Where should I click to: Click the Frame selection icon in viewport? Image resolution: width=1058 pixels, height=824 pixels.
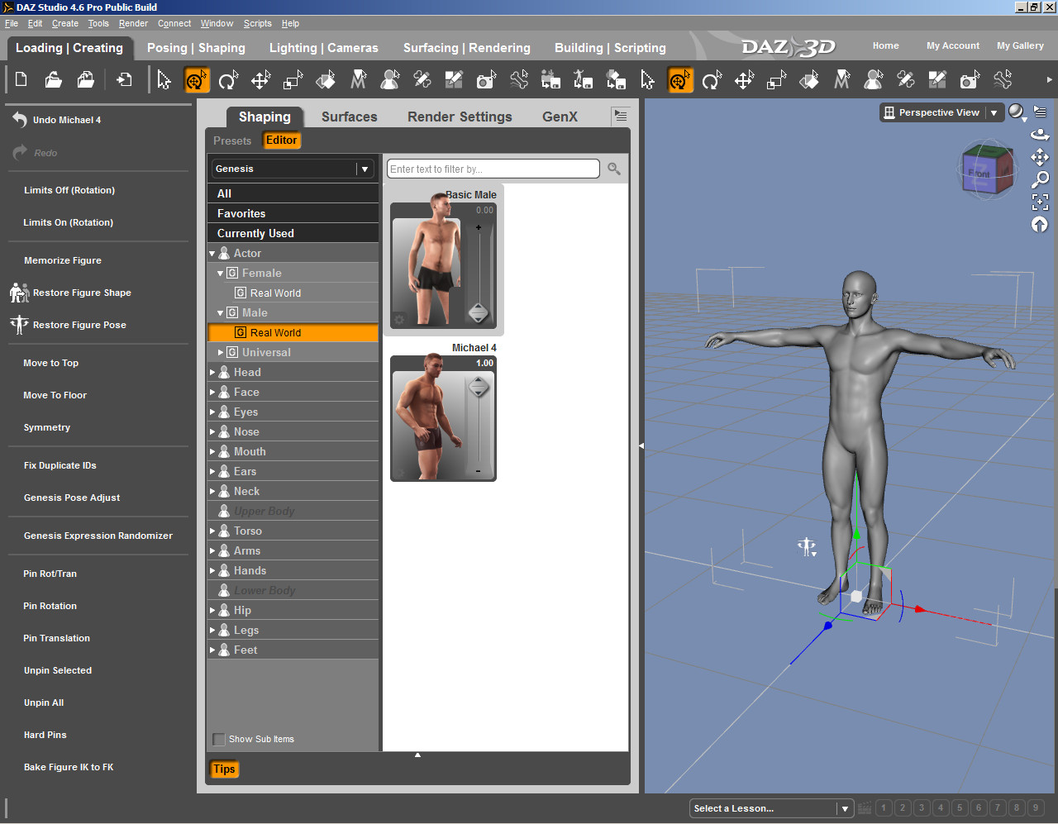[1040, 202]
